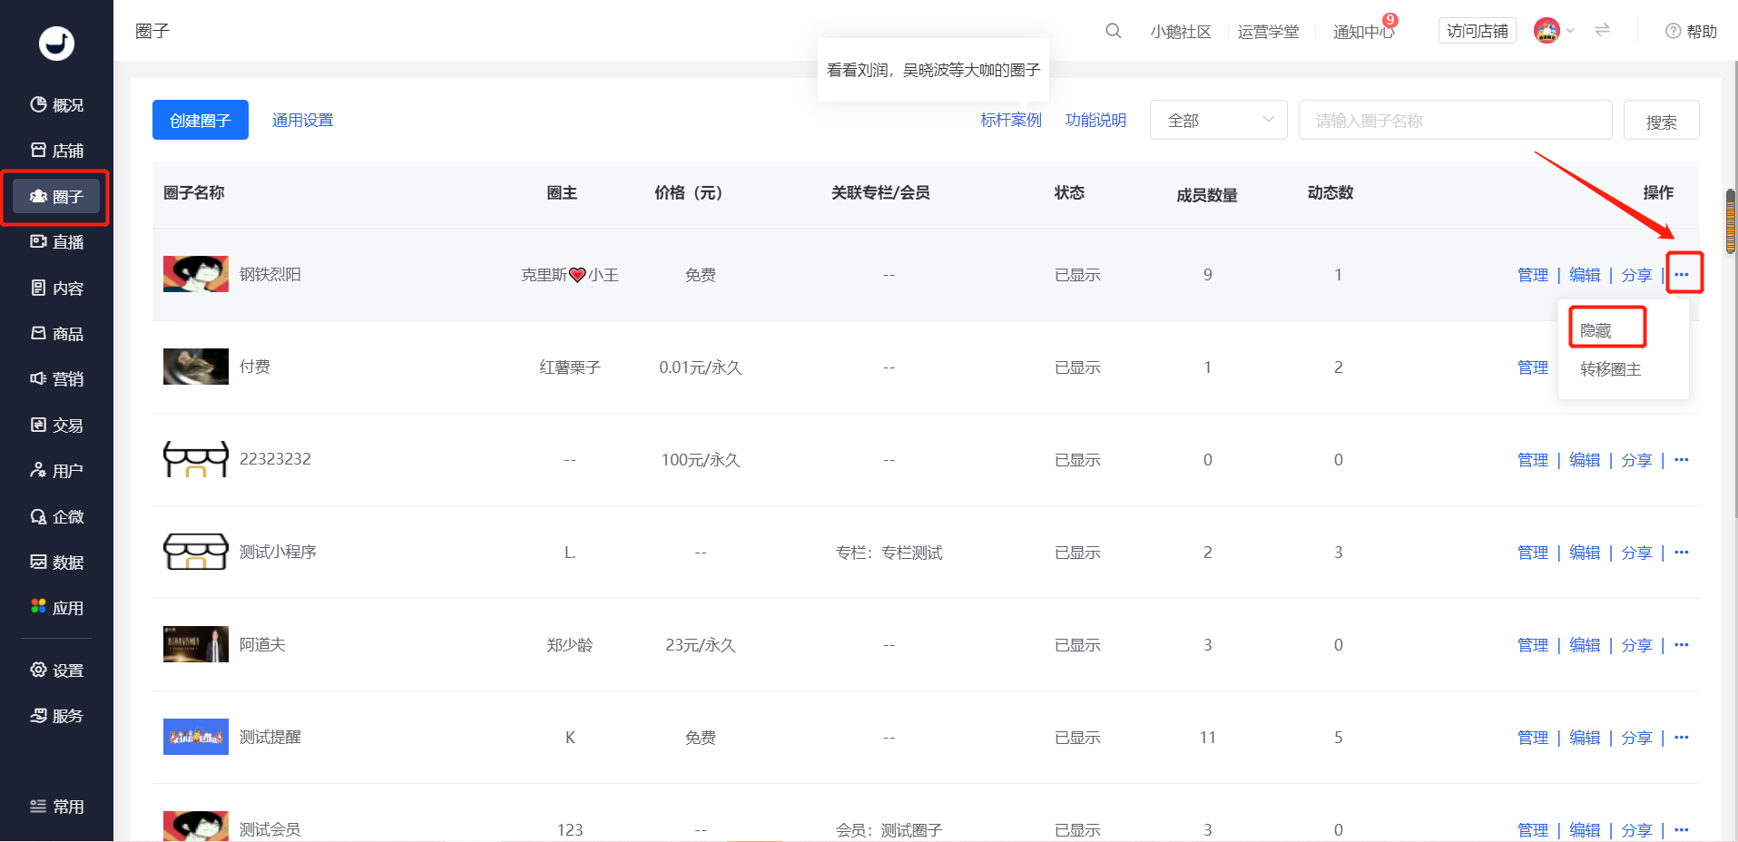Click 分享 for 钢铁烈阳
The width and height of the screenshot is (1738, 842).
(1636, 275)
